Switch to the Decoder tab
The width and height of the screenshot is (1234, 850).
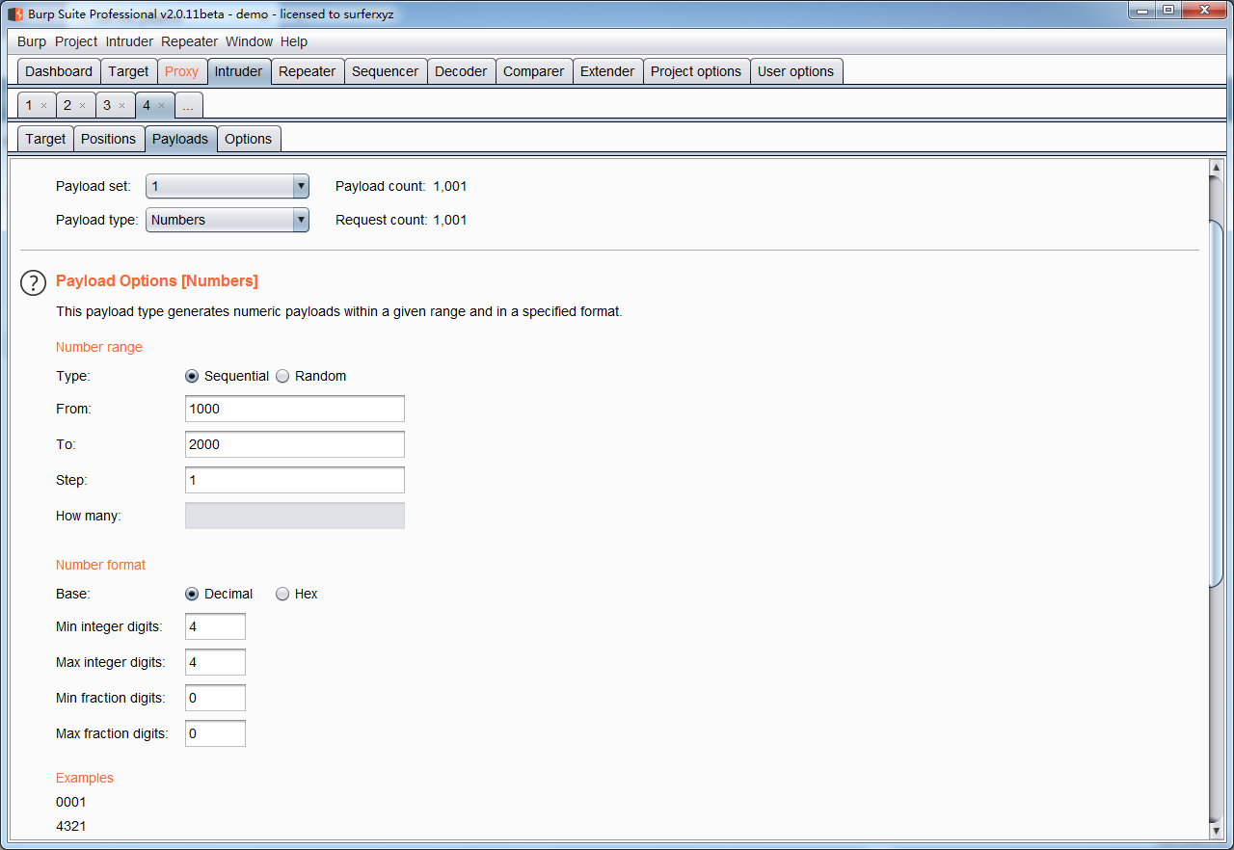click(461, 70)
